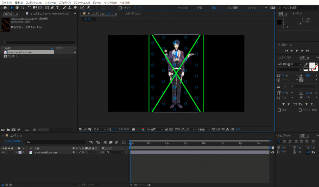
Task: Open the composition mini-flowchart icon in timeline
Action: (x=91, y=142)
